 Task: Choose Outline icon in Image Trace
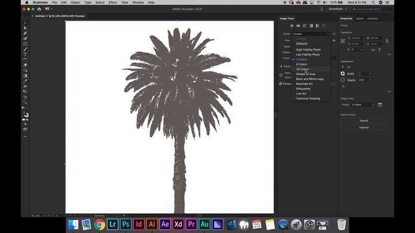[324, 26]
